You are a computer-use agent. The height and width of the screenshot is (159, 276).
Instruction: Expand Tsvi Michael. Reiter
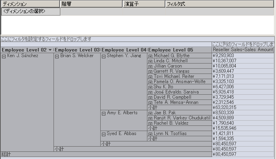click(150, 77)
